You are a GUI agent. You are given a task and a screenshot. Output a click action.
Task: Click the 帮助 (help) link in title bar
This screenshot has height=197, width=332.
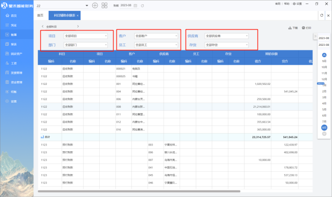(287, 3)
